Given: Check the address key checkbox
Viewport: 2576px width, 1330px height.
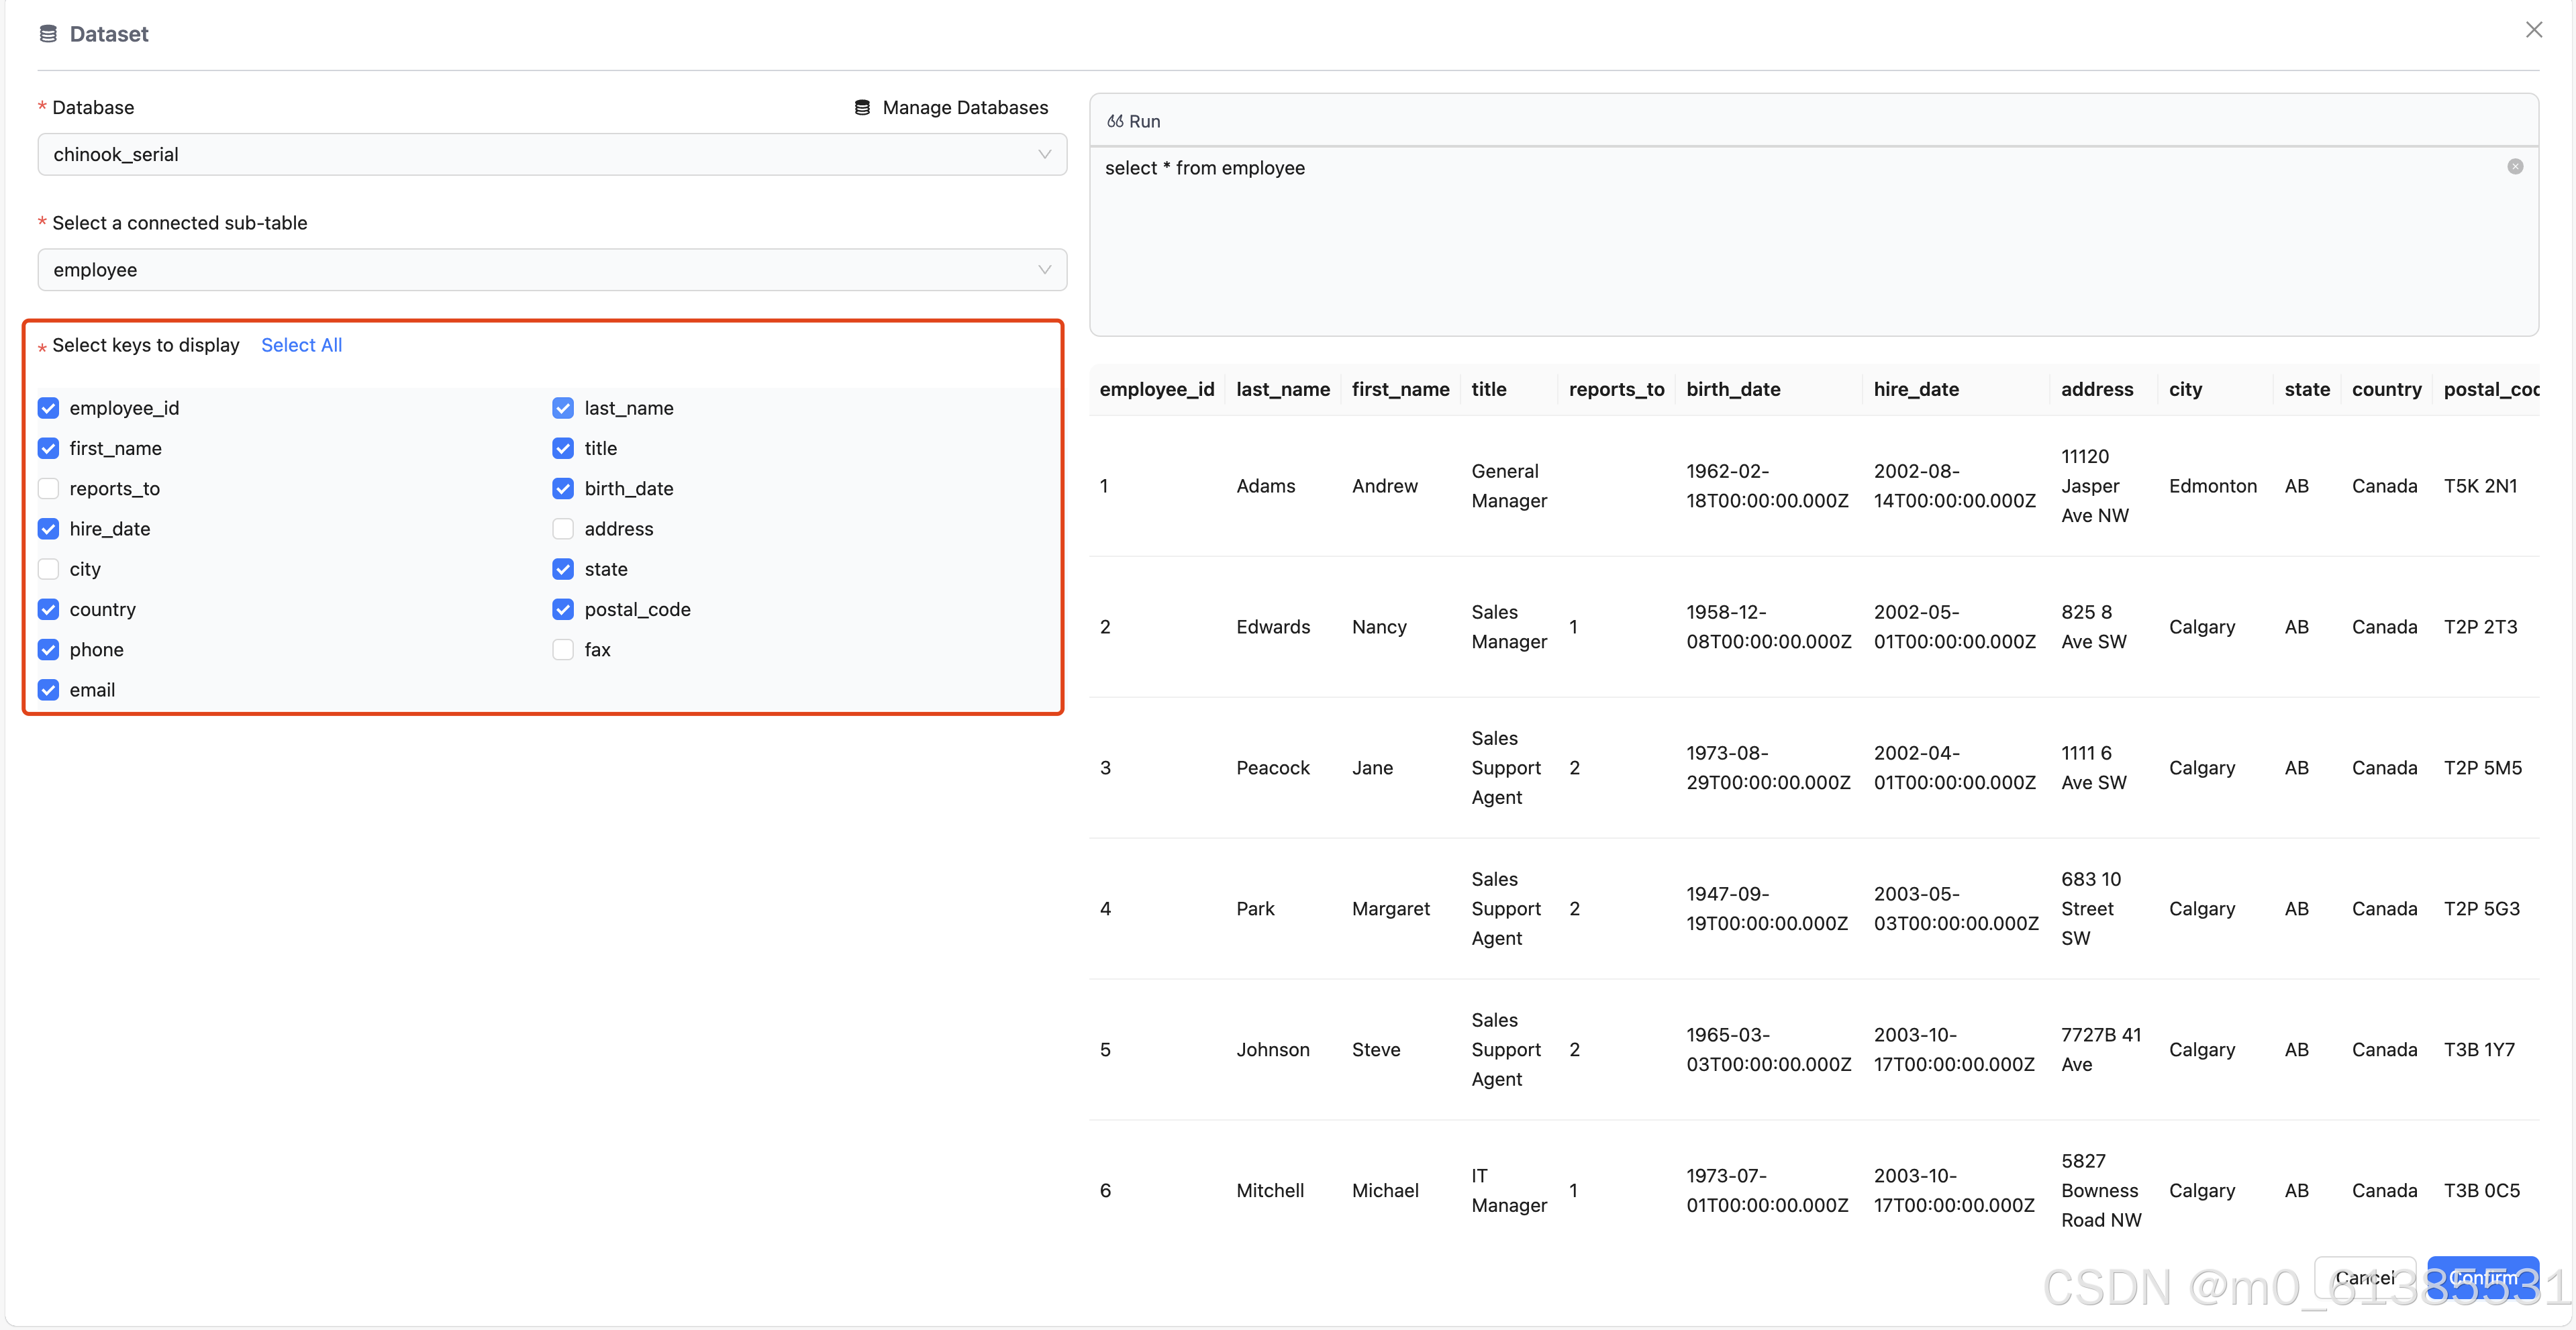Looking at the screenshot, I should coord(563,529).
